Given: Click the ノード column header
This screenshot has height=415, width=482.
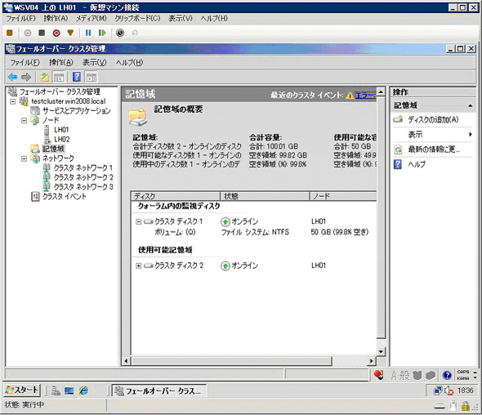Looking at the screenshot, I should (x=343, y=196).
